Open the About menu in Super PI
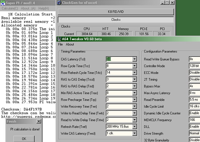200x142 pixels. pyautogui.click(x=28, y=8)
